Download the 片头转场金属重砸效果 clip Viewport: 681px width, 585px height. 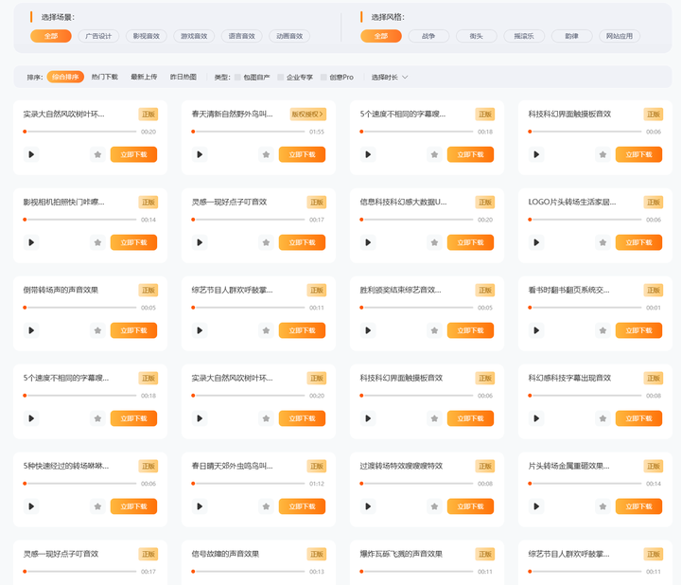coord(638,506)
